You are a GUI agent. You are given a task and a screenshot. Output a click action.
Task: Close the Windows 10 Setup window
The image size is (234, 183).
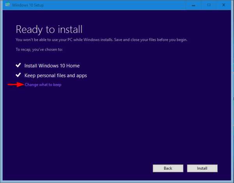click(225, 5)
